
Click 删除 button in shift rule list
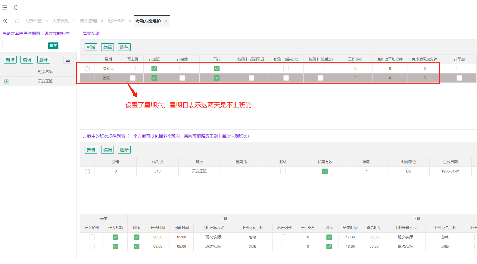pos(124,150)
